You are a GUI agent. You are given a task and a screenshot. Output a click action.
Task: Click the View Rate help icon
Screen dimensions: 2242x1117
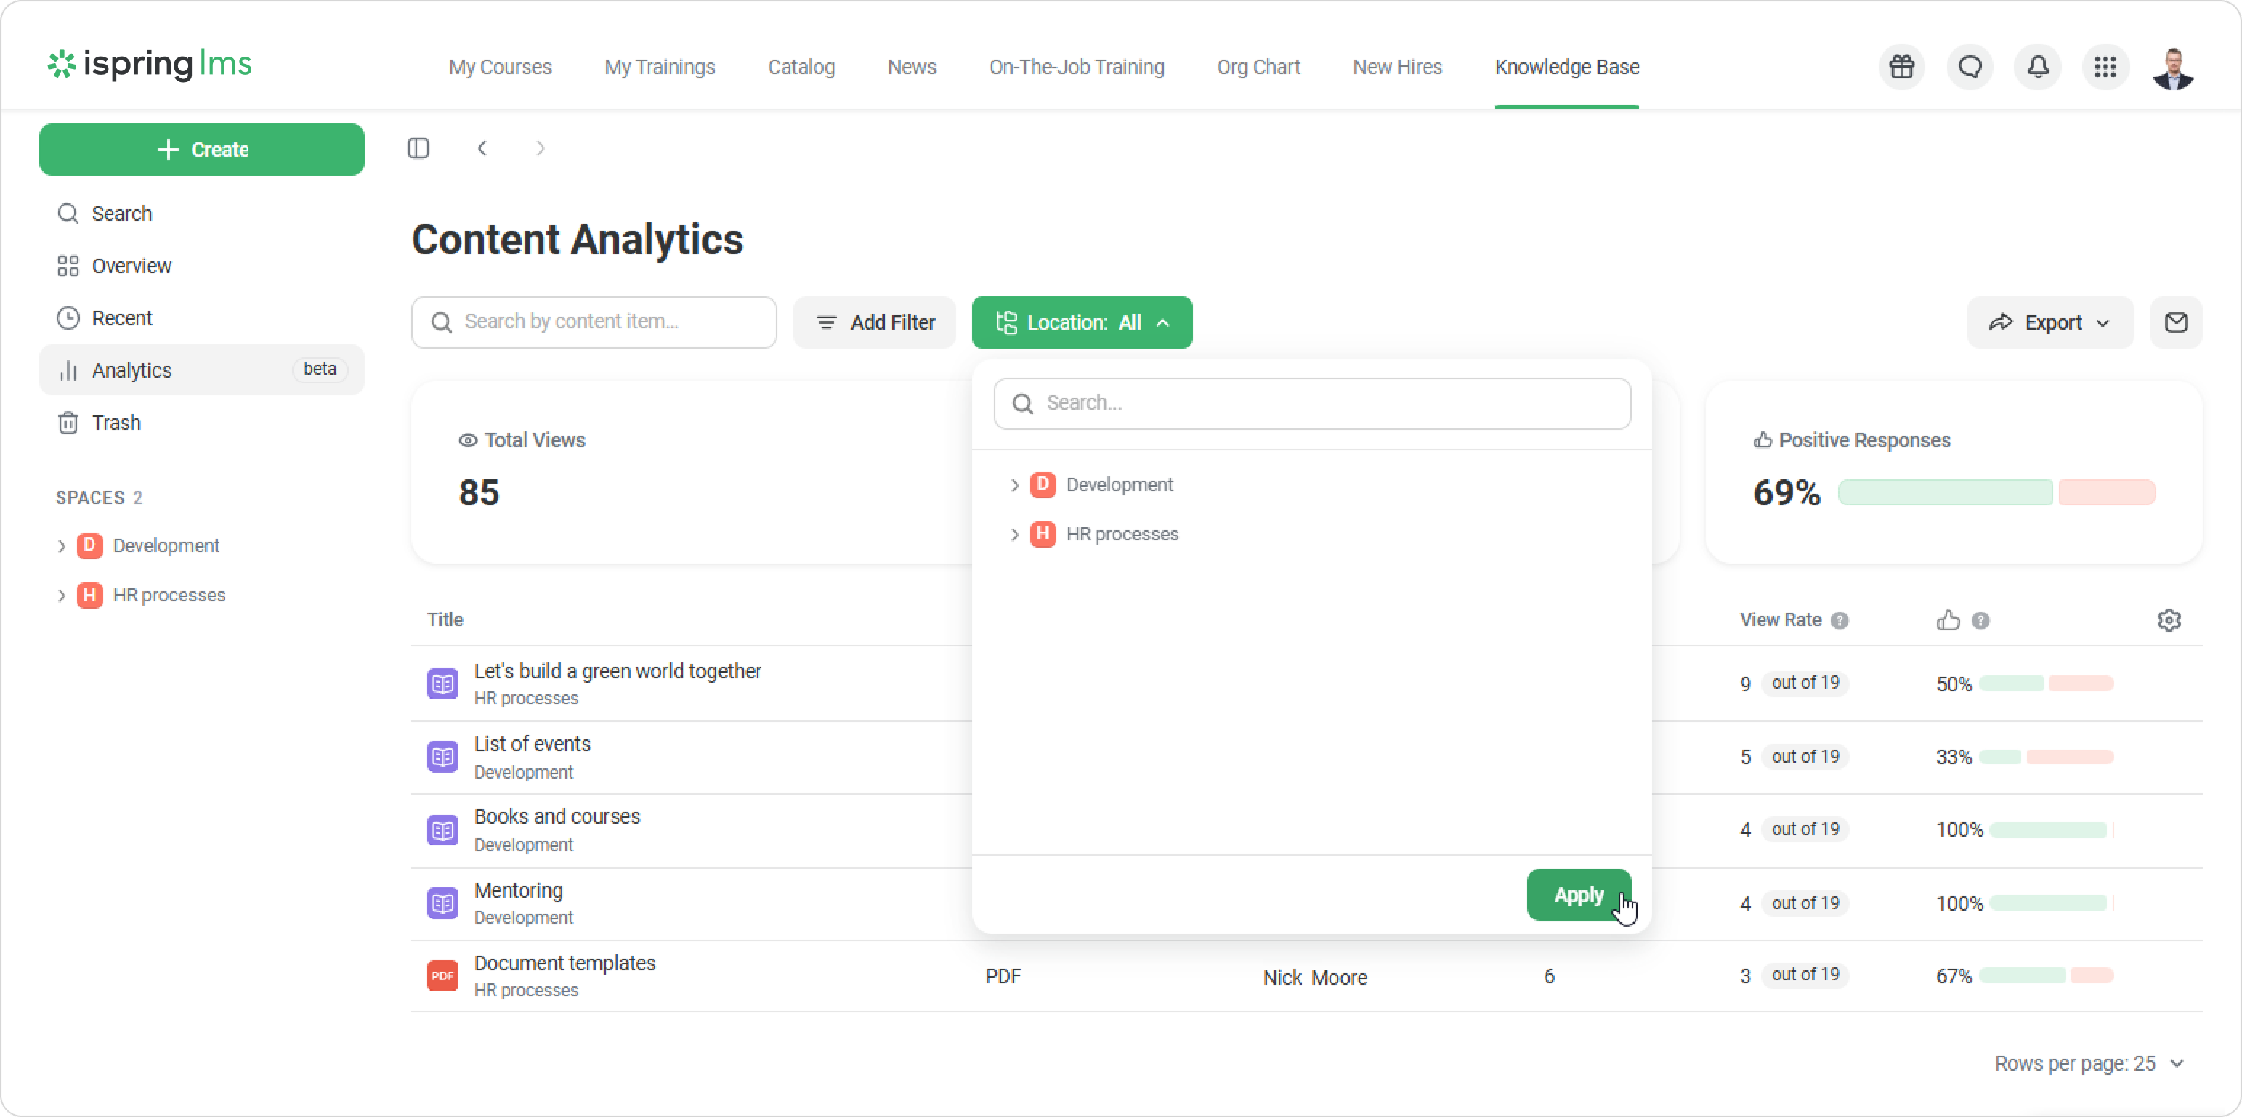(x=1839, y=620)
